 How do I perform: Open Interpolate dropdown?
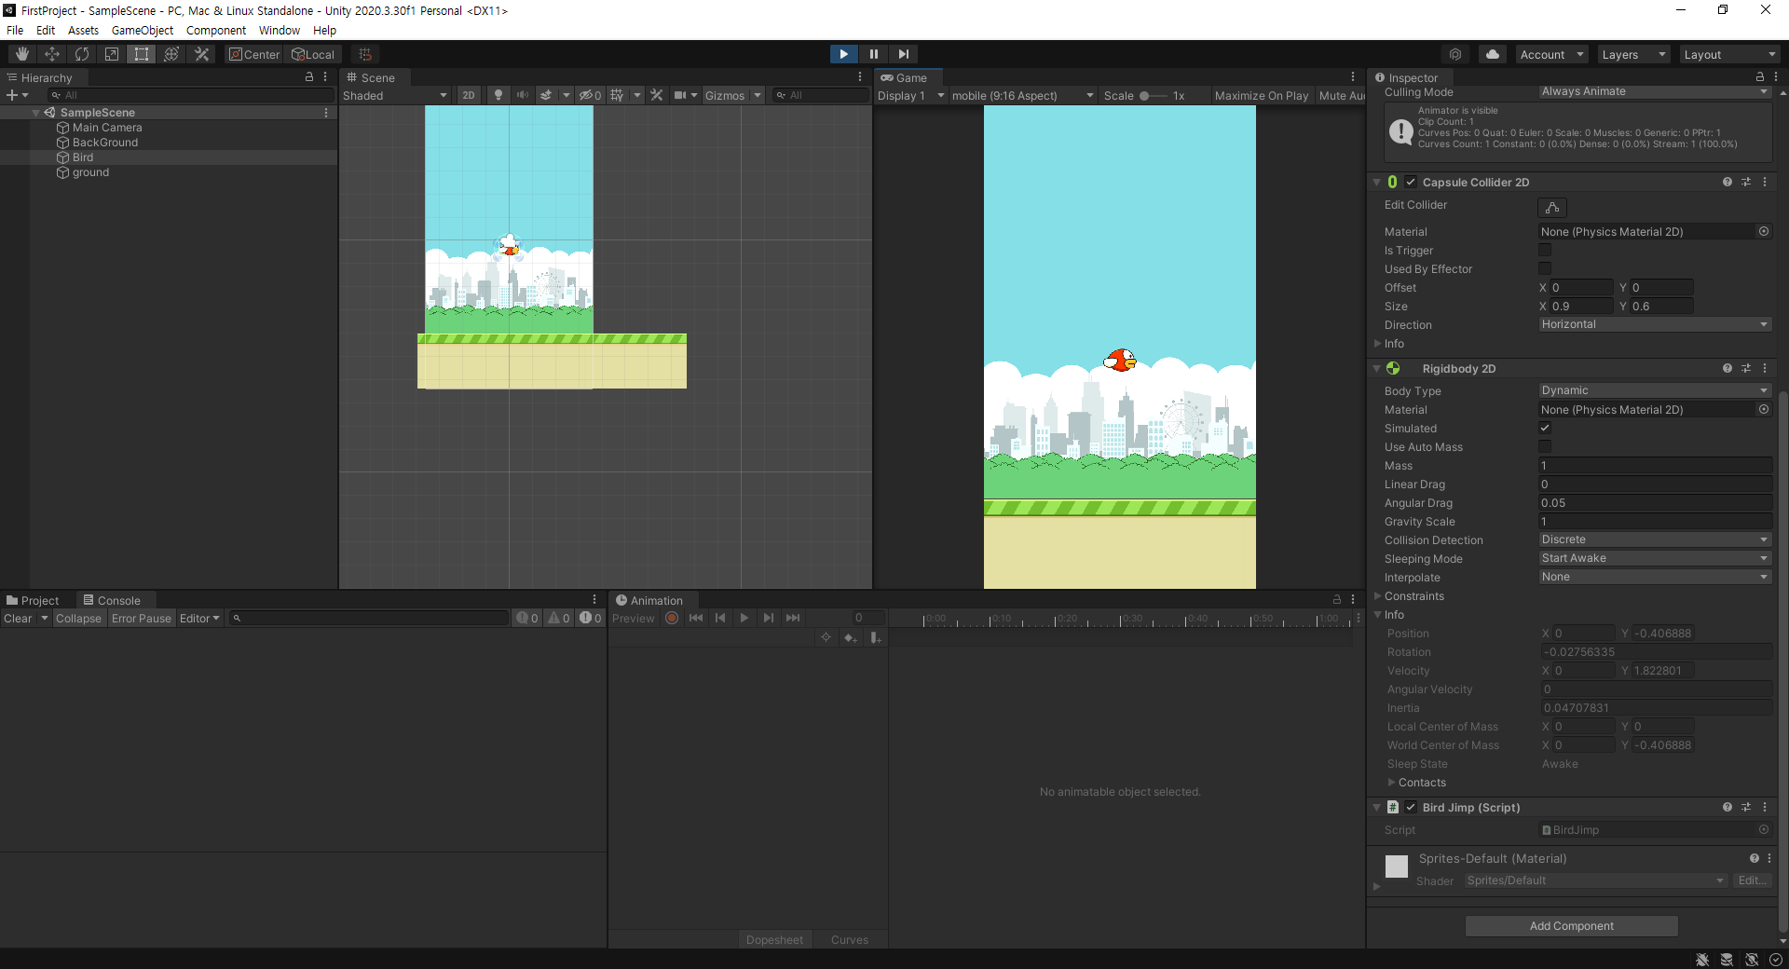click(x=1655, y=577)
